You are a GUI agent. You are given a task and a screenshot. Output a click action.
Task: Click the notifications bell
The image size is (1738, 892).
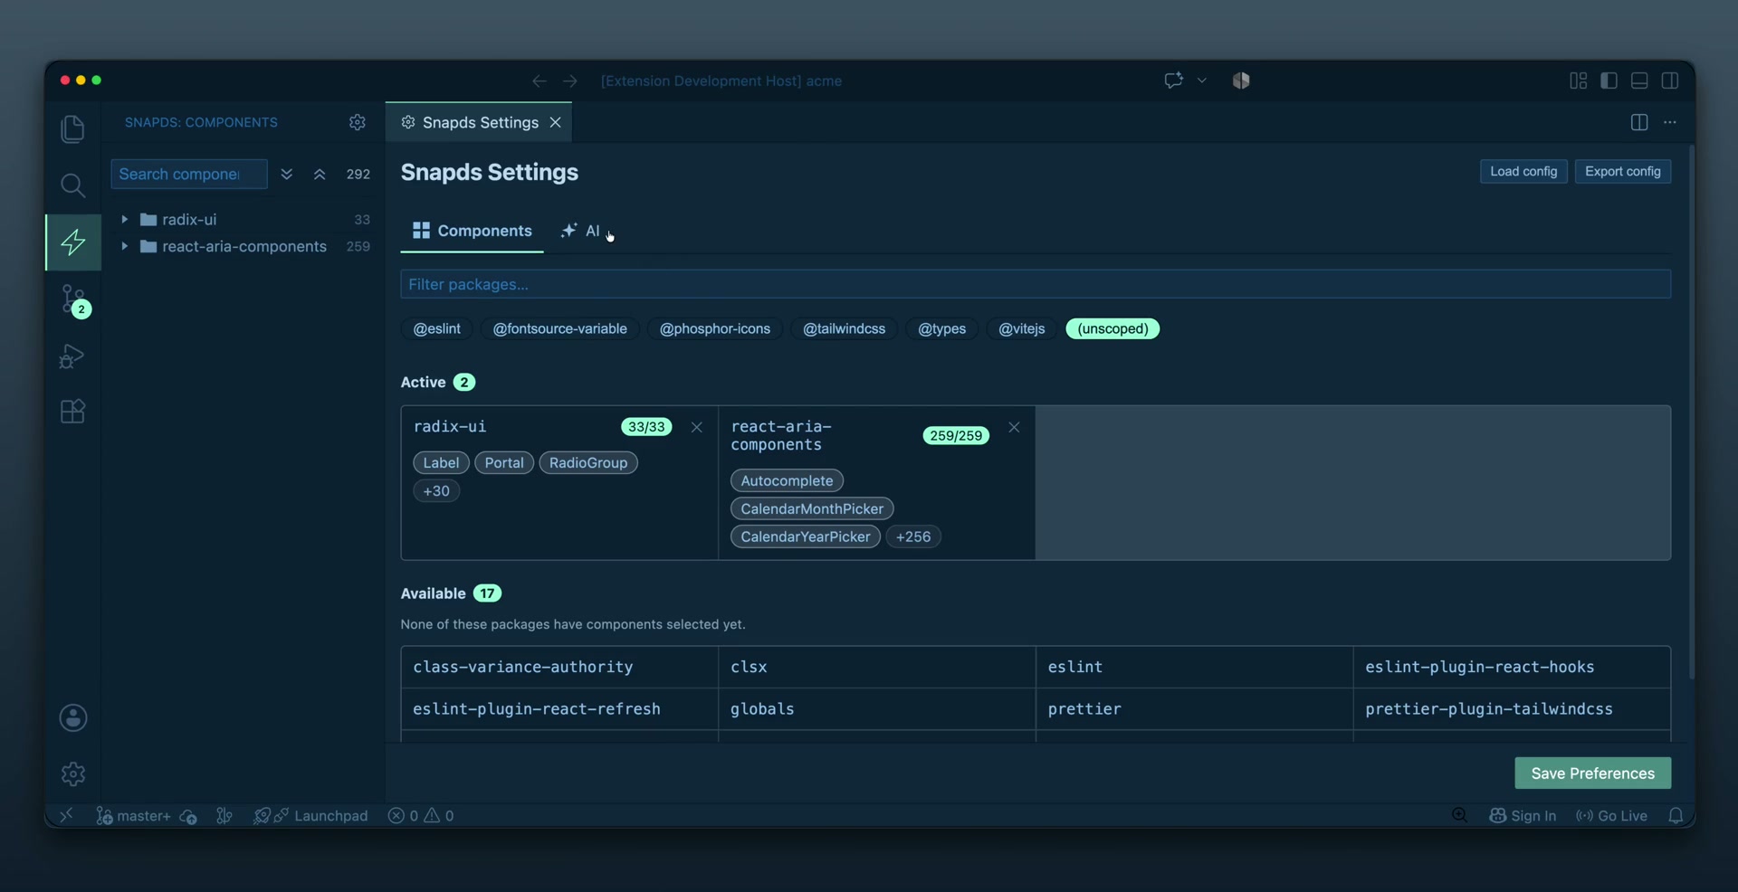click(1676, 815)
